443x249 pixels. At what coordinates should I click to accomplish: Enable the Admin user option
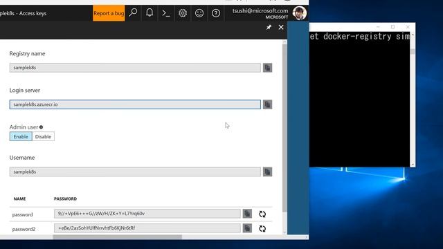pos(21,137)
